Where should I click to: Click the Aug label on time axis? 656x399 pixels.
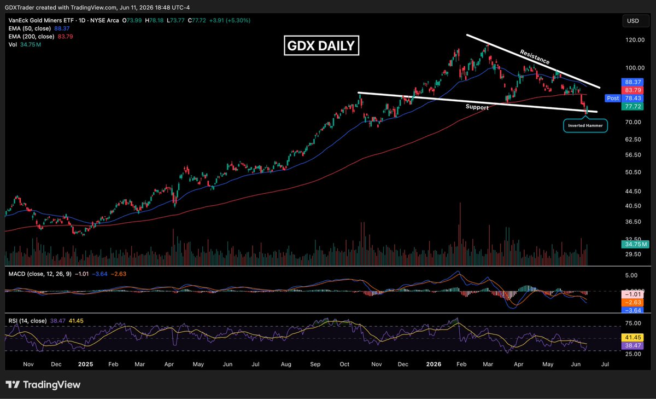(285, 364)
